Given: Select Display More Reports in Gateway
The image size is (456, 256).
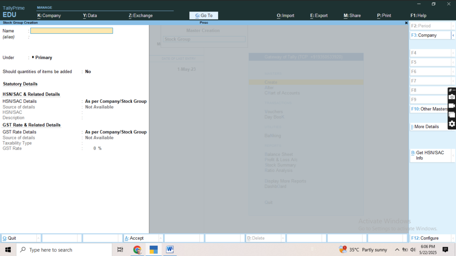Looking at the screenshot, I should (x=285, y=181).
